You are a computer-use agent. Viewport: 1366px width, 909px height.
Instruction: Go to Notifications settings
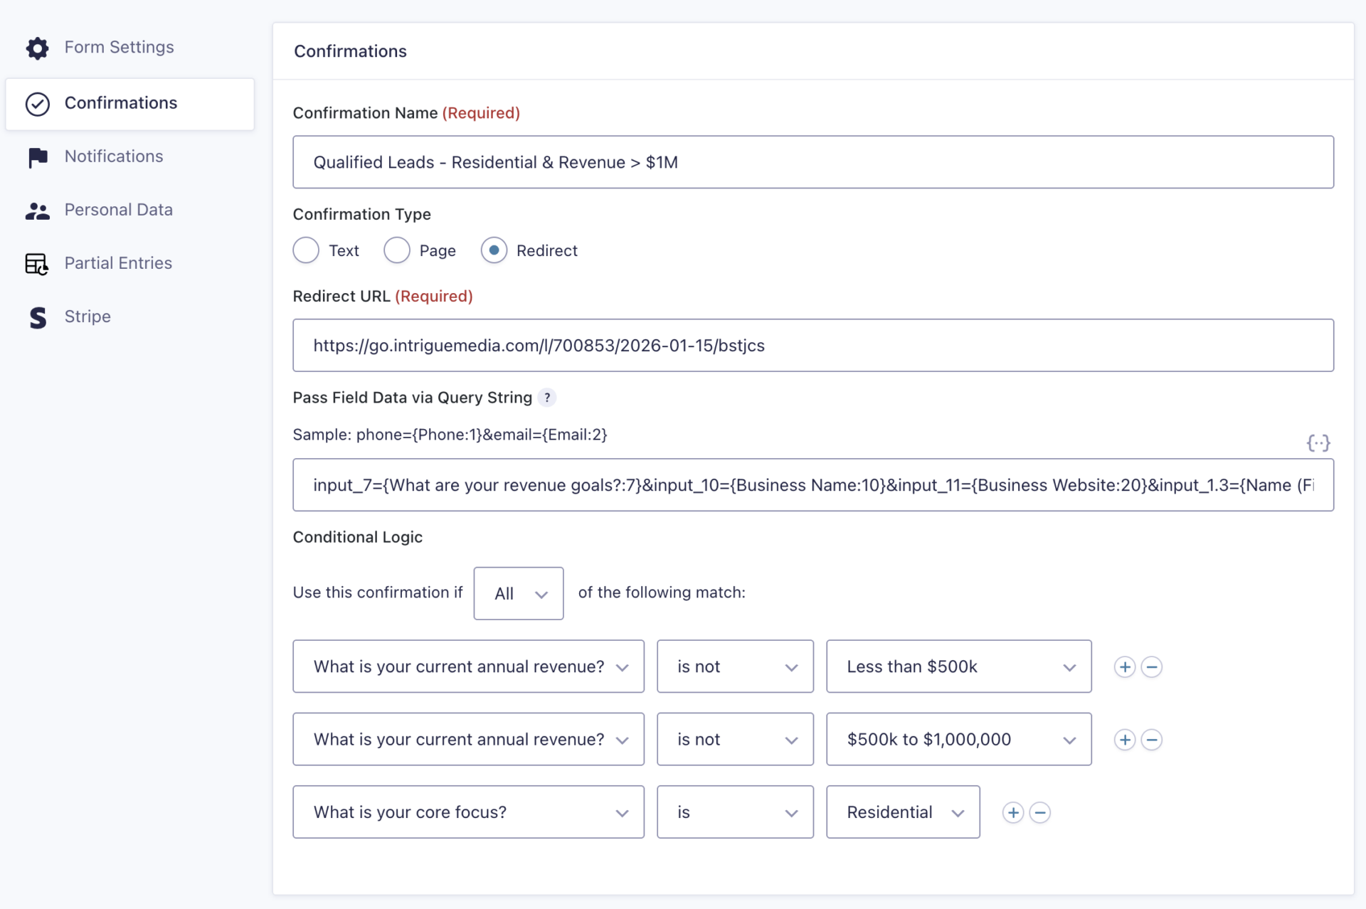(113, 156)
